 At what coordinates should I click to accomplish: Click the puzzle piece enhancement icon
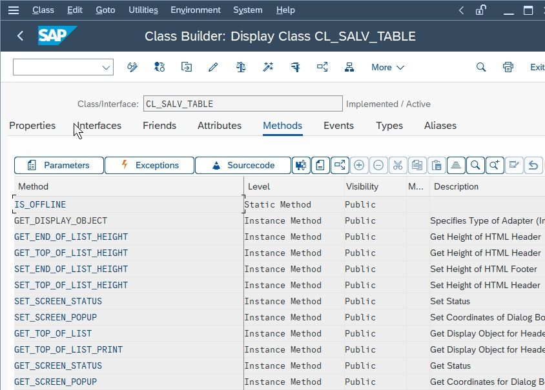[301, 165]
